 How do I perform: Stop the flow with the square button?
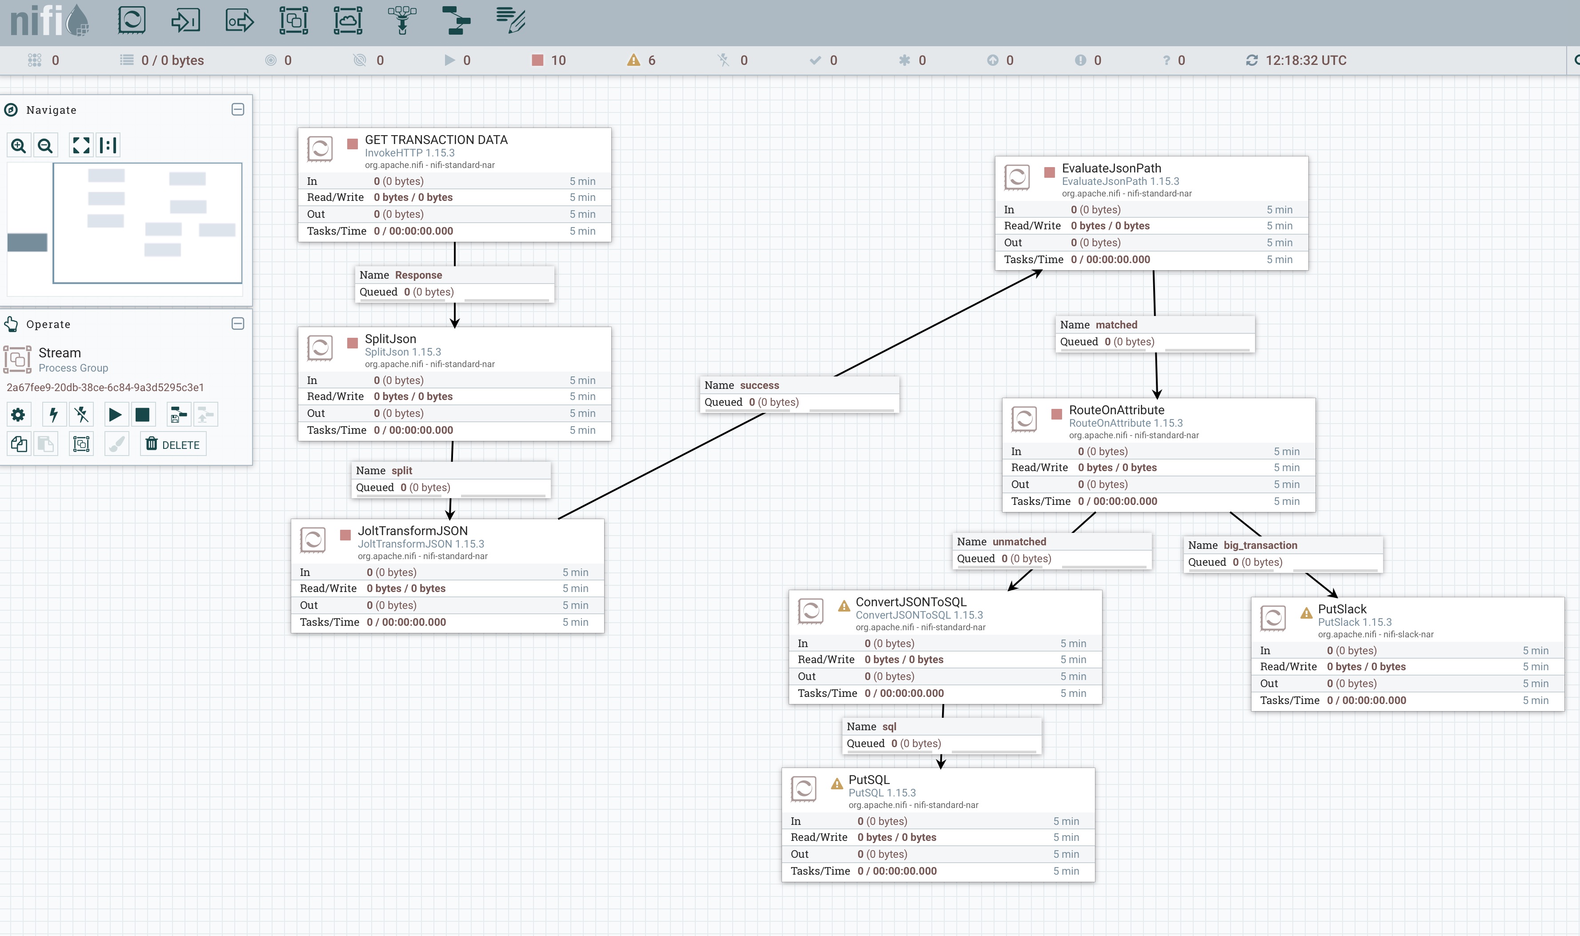(x=143, y=414)
